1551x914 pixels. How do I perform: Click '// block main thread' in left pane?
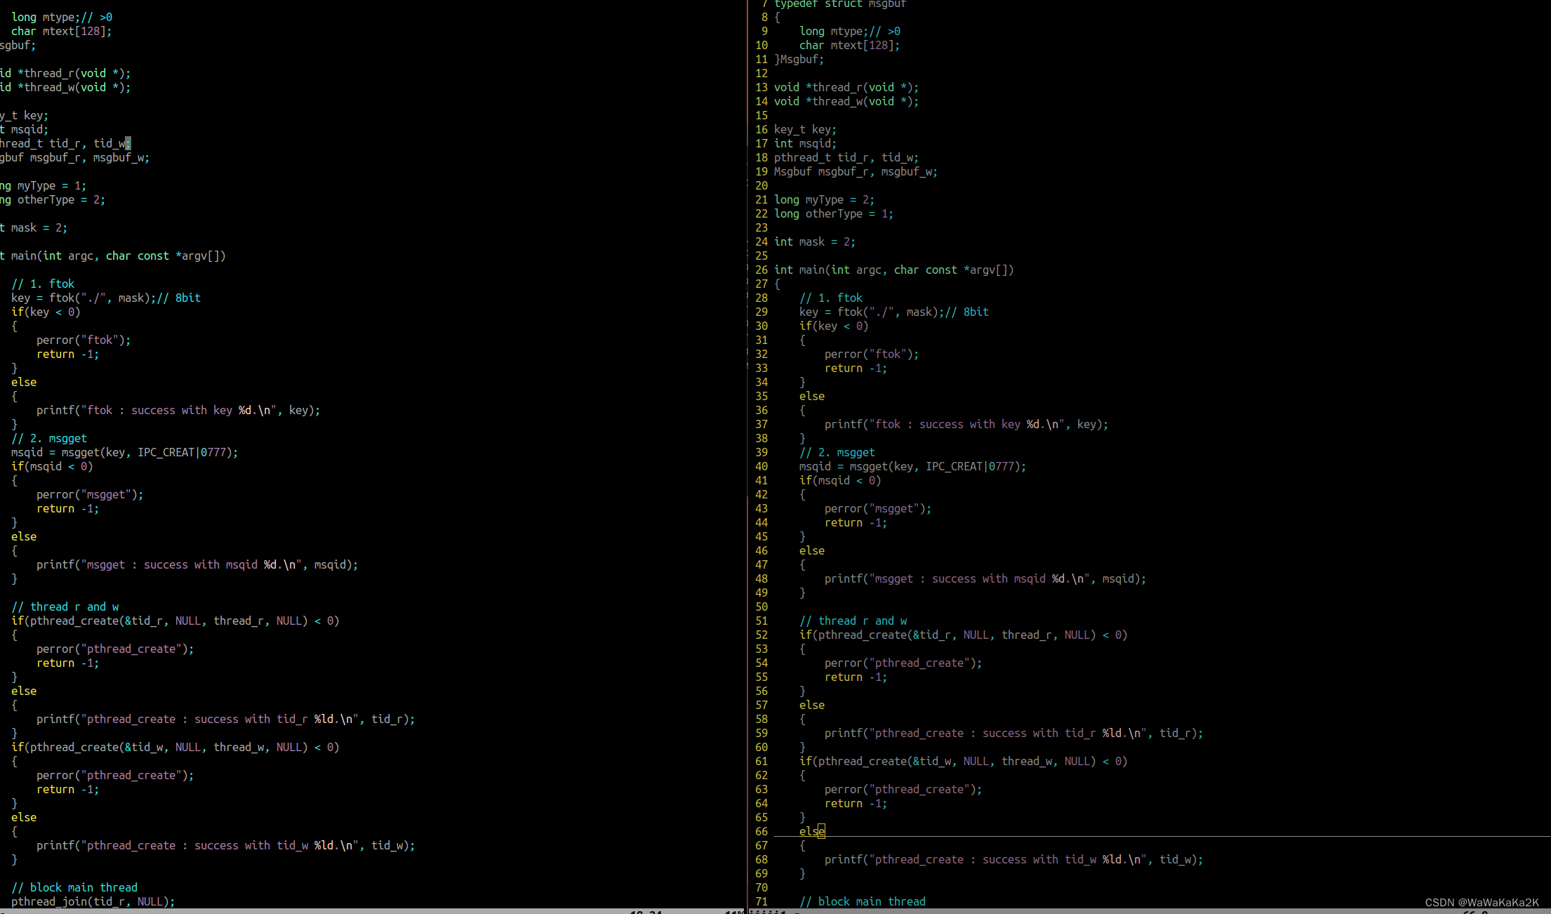(74, 888)
